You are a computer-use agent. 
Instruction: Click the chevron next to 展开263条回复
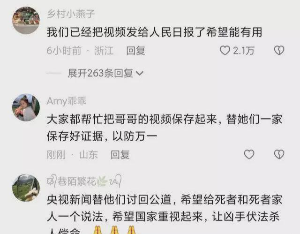click(x=140, y=74)
